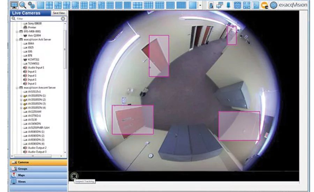Screen dimensions: 314x192
Task: Select the AV2255AM camera
Action: pyautogui.click(x=35, y=112)
